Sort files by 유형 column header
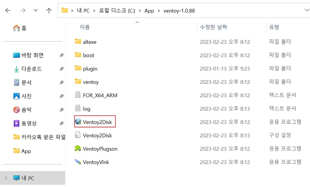 point(274,27)
